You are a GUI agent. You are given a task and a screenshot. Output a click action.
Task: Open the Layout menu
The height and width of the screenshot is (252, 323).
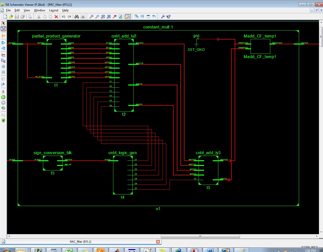(x=54, y=10)
